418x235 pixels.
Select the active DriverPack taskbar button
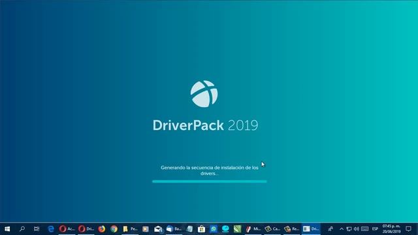tap(311, 229)
